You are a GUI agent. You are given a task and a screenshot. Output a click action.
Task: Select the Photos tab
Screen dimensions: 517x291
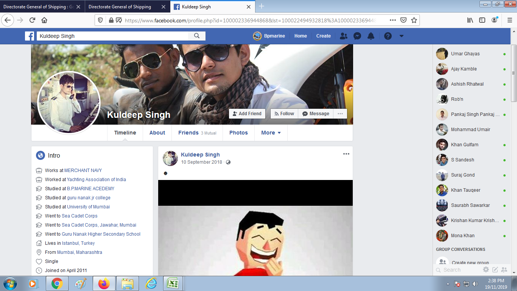[238, 133]
